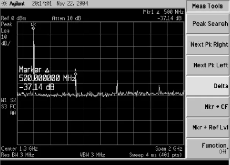The height and width of the screenshot is (165, 230).
Task: Jump to Next Pk Right
Action: [208, 44]
